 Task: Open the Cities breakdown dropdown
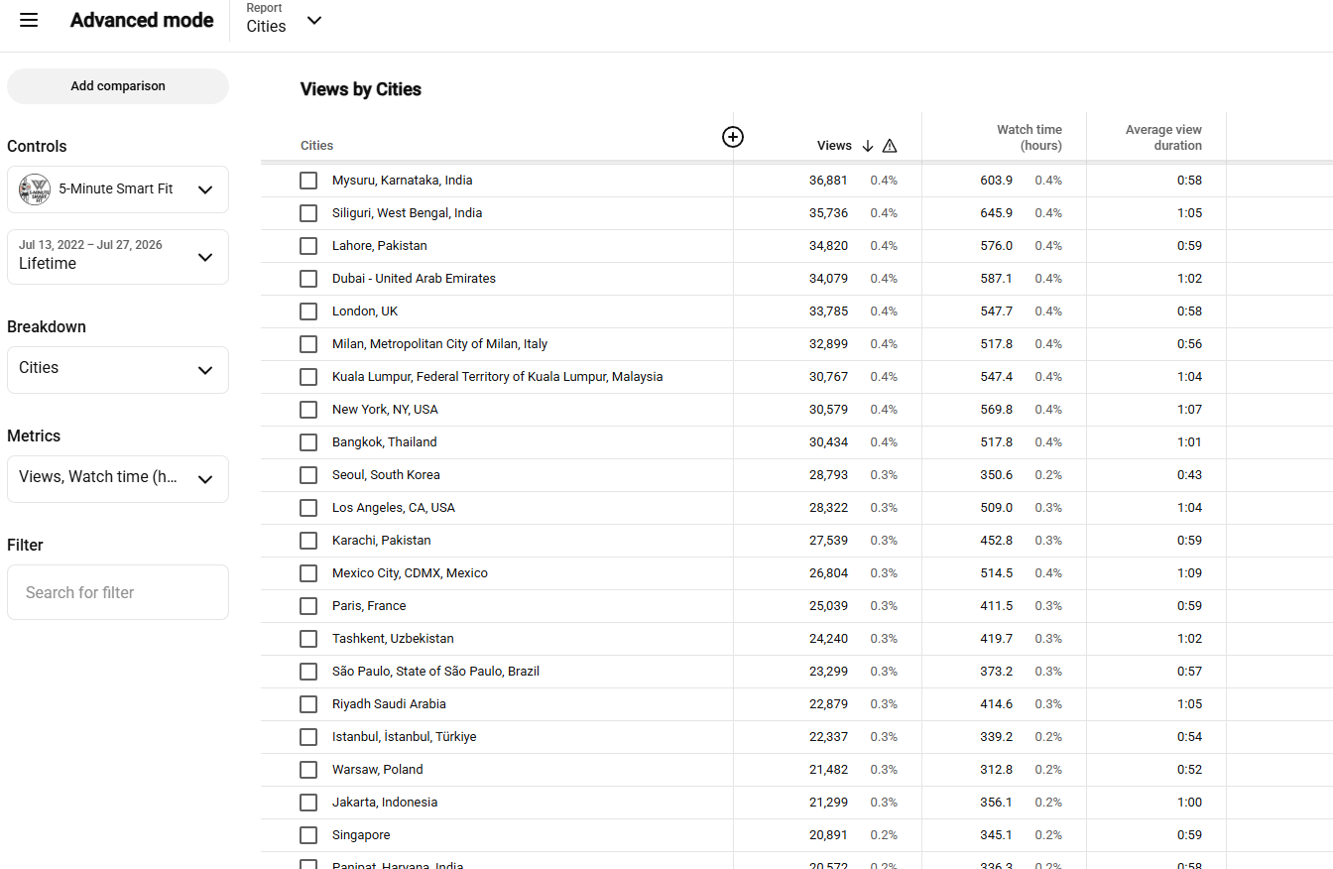coord(118,369)
